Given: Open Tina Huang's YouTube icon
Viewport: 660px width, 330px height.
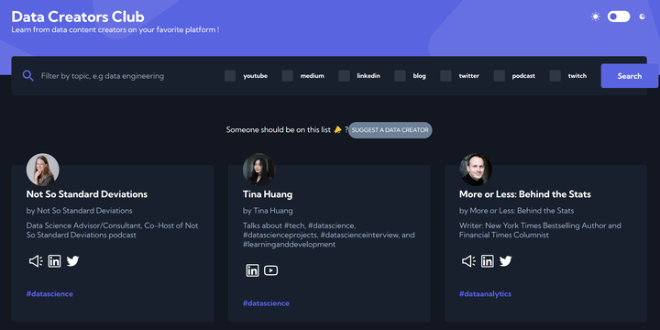Looking at the screenshot, I should (270, 270).
